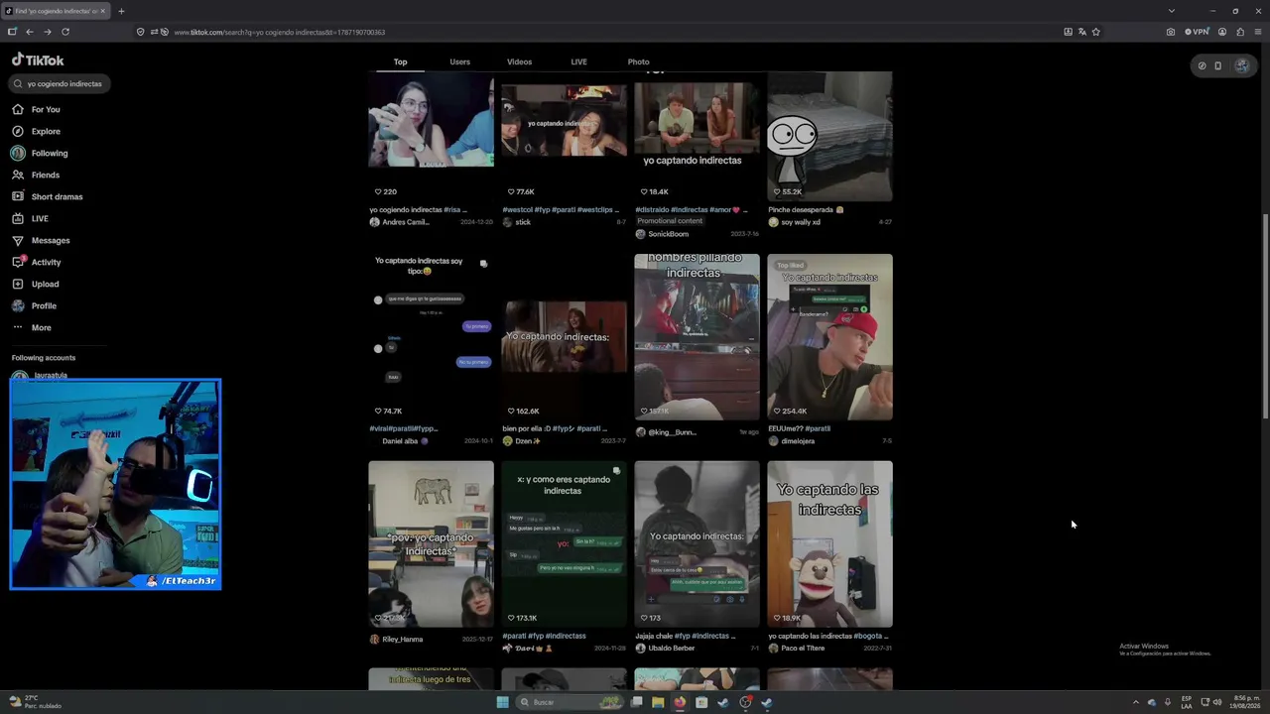Open the 'Yo captando indirectas soy tipo' video
The height and width of the screenshot is (714, 1270).
point(431,336)
